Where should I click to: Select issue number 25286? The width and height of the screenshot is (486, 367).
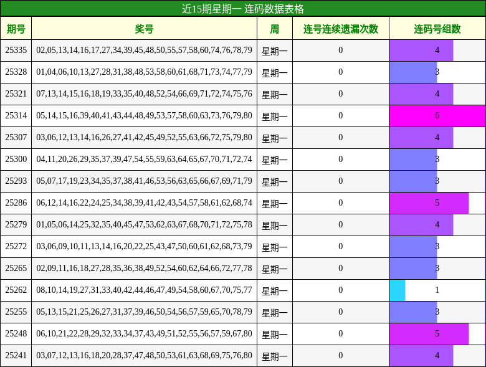pos(16,203)
